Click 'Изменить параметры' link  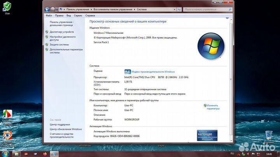213,107
